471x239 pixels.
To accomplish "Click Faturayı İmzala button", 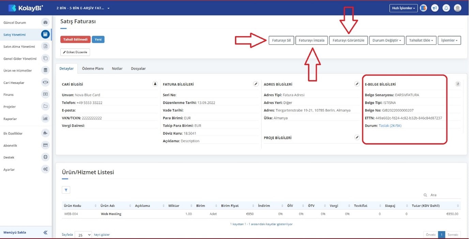I will pyautogui.click(x=312, y=40).
